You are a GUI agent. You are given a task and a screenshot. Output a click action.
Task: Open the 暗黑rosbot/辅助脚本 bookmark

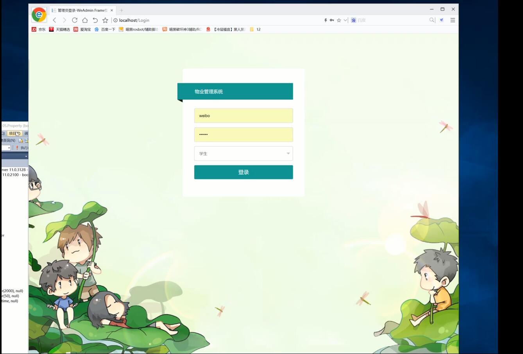138,29
